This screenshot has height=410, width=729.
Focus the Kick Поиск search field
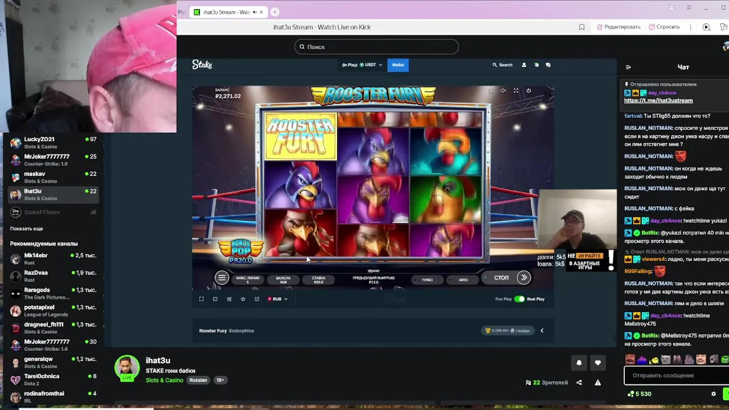pos(376,47)
